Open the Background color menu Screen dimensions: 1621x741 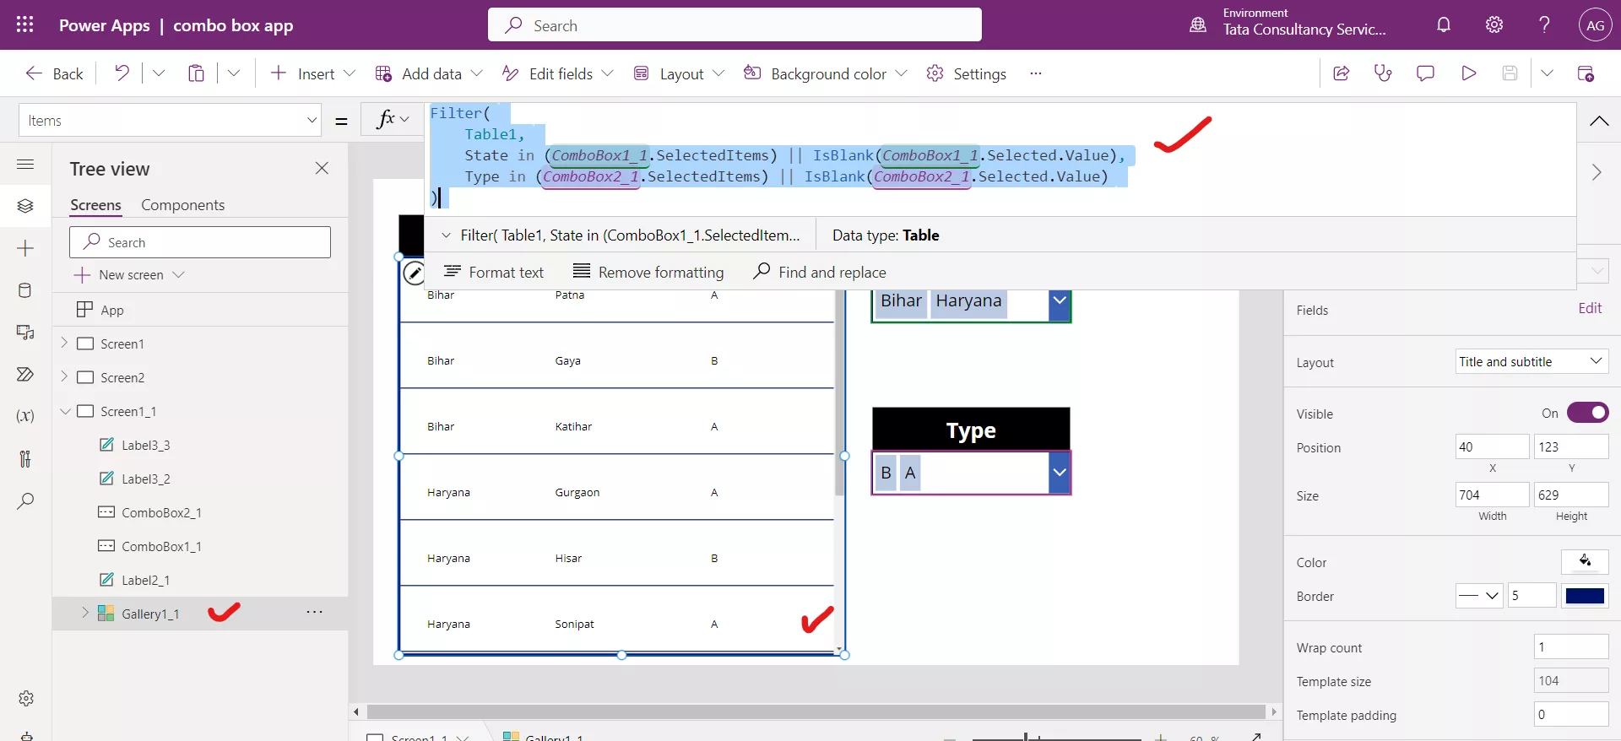[825, 73]
